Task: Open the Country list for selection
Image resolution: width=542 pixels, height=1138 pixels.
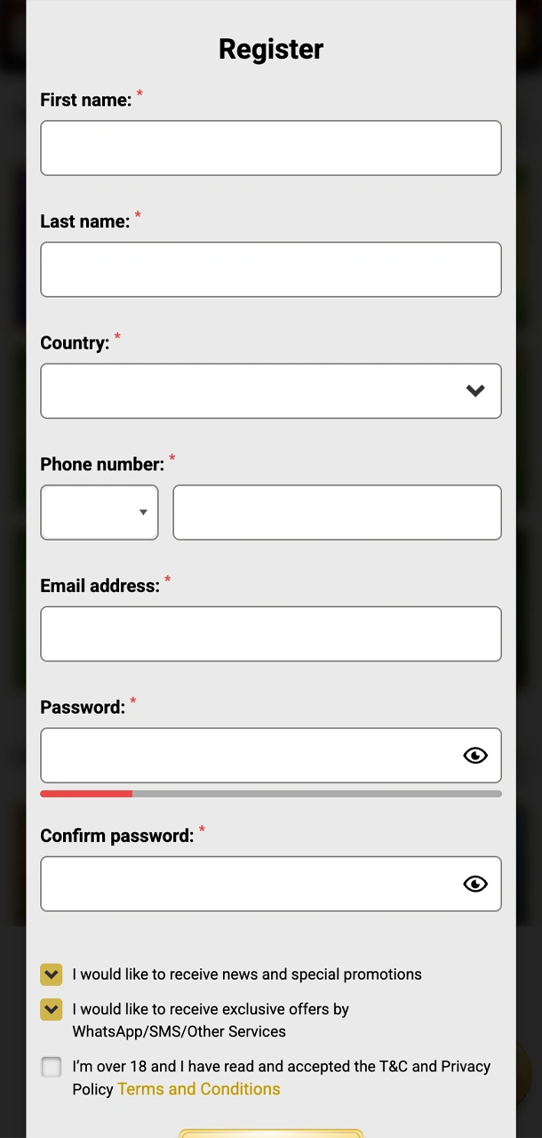Action: (x=271, y=390)
